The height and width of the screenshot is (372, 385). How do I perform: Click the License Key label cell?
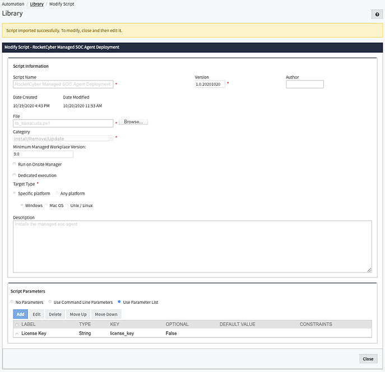point(34,333)
